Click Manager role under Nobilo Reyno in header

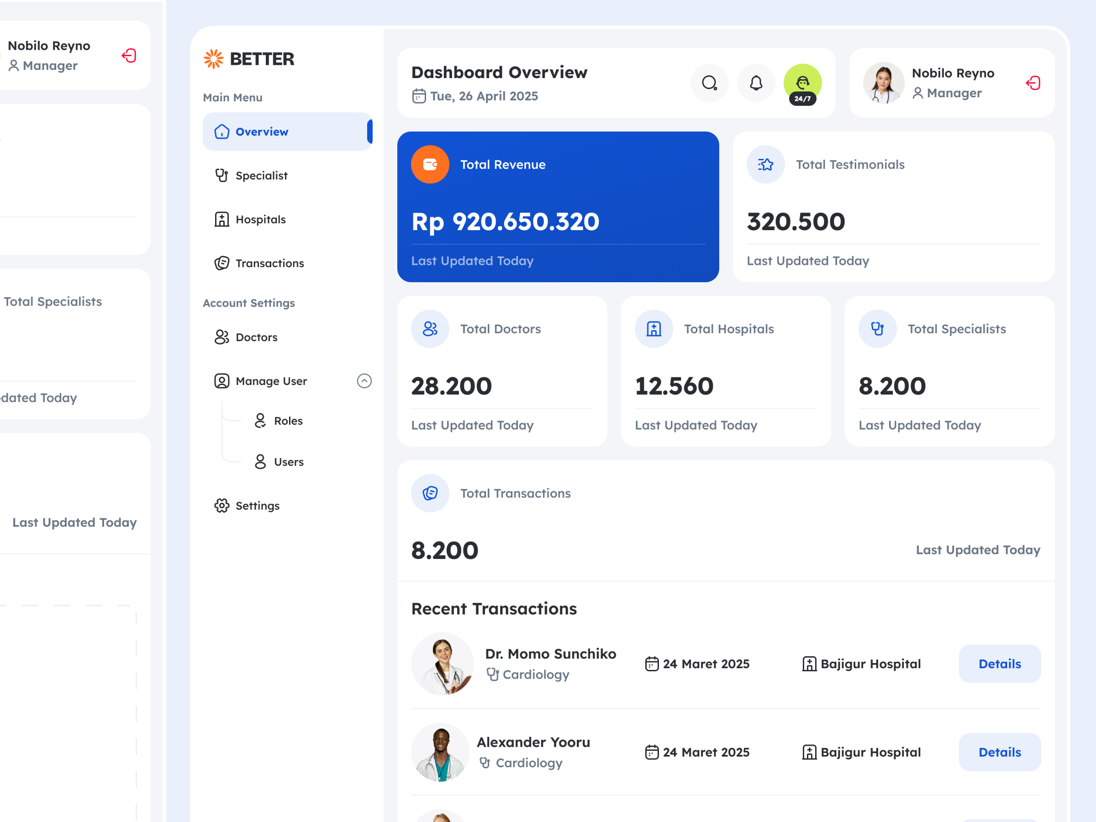(954, 93)
